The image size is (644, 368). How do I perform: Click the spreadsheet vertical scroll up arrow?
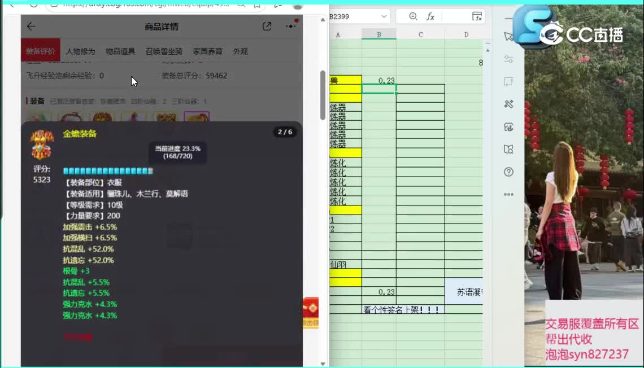click(x=488, y=50)
